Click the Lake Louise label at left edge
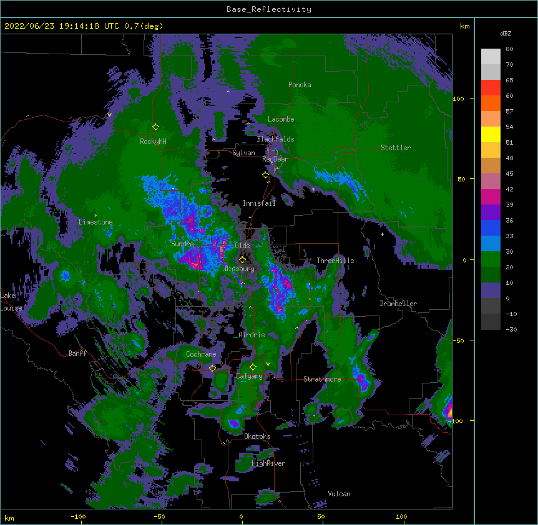The image size is (538, 525). [x=11, y=302]
